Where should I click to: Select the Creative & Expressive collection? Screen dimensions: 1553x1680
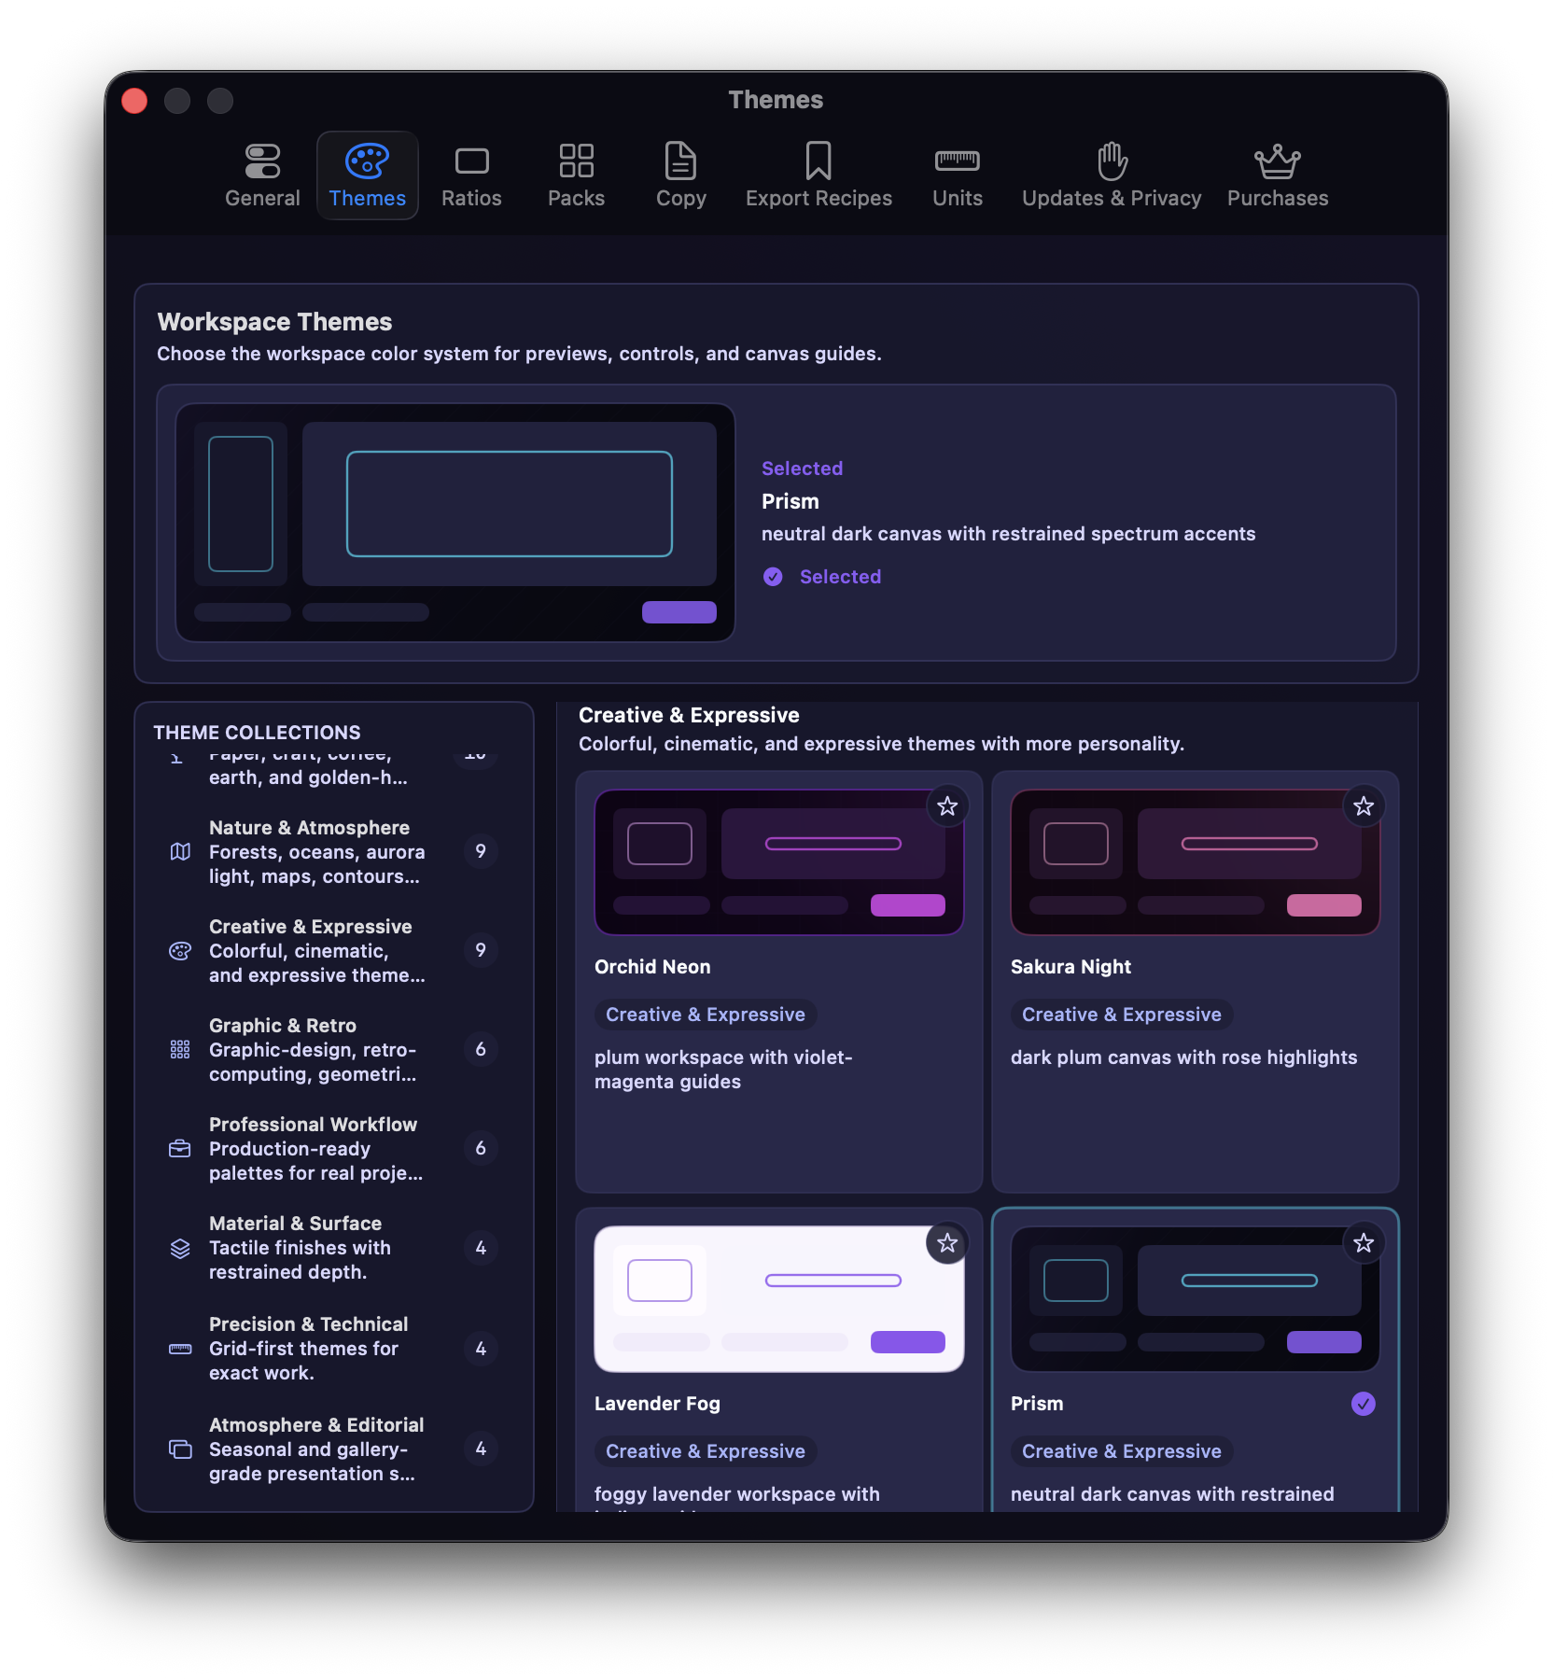tap(334, 950)
